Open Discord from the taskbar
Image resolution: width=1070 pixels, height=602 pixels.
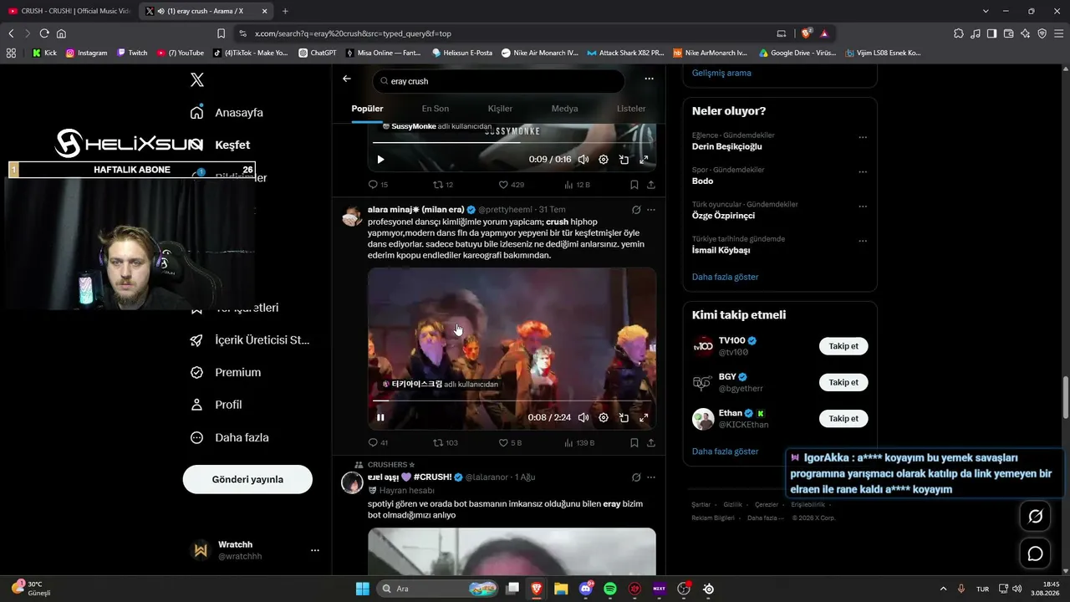coord(586,589)
